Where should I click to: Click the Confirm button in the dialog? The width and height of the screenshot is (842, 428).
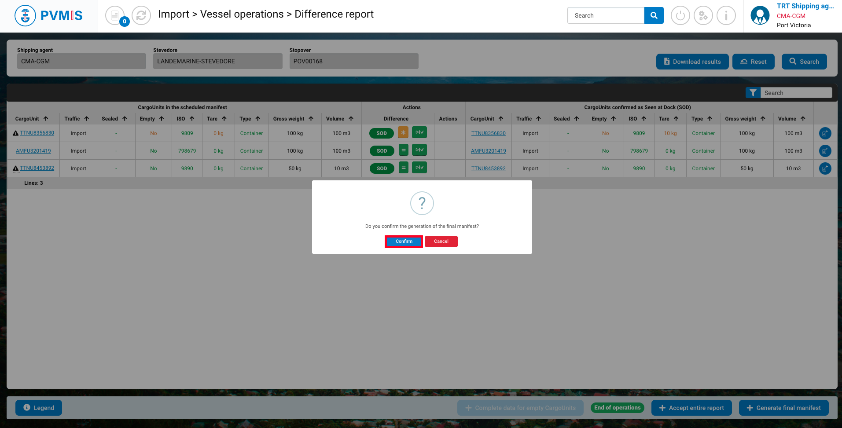coord(404,241)
